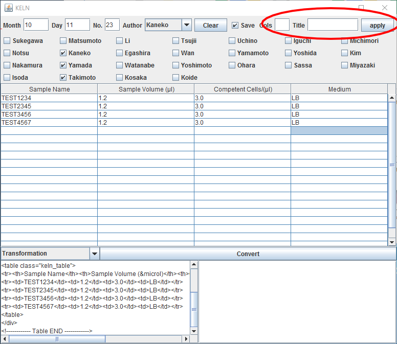Click the apply button
Screen dimensions: 397x344
[377, 25]
